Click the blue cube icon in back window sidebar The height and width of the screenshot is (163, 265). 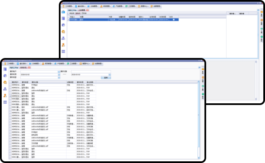point(63,25)
